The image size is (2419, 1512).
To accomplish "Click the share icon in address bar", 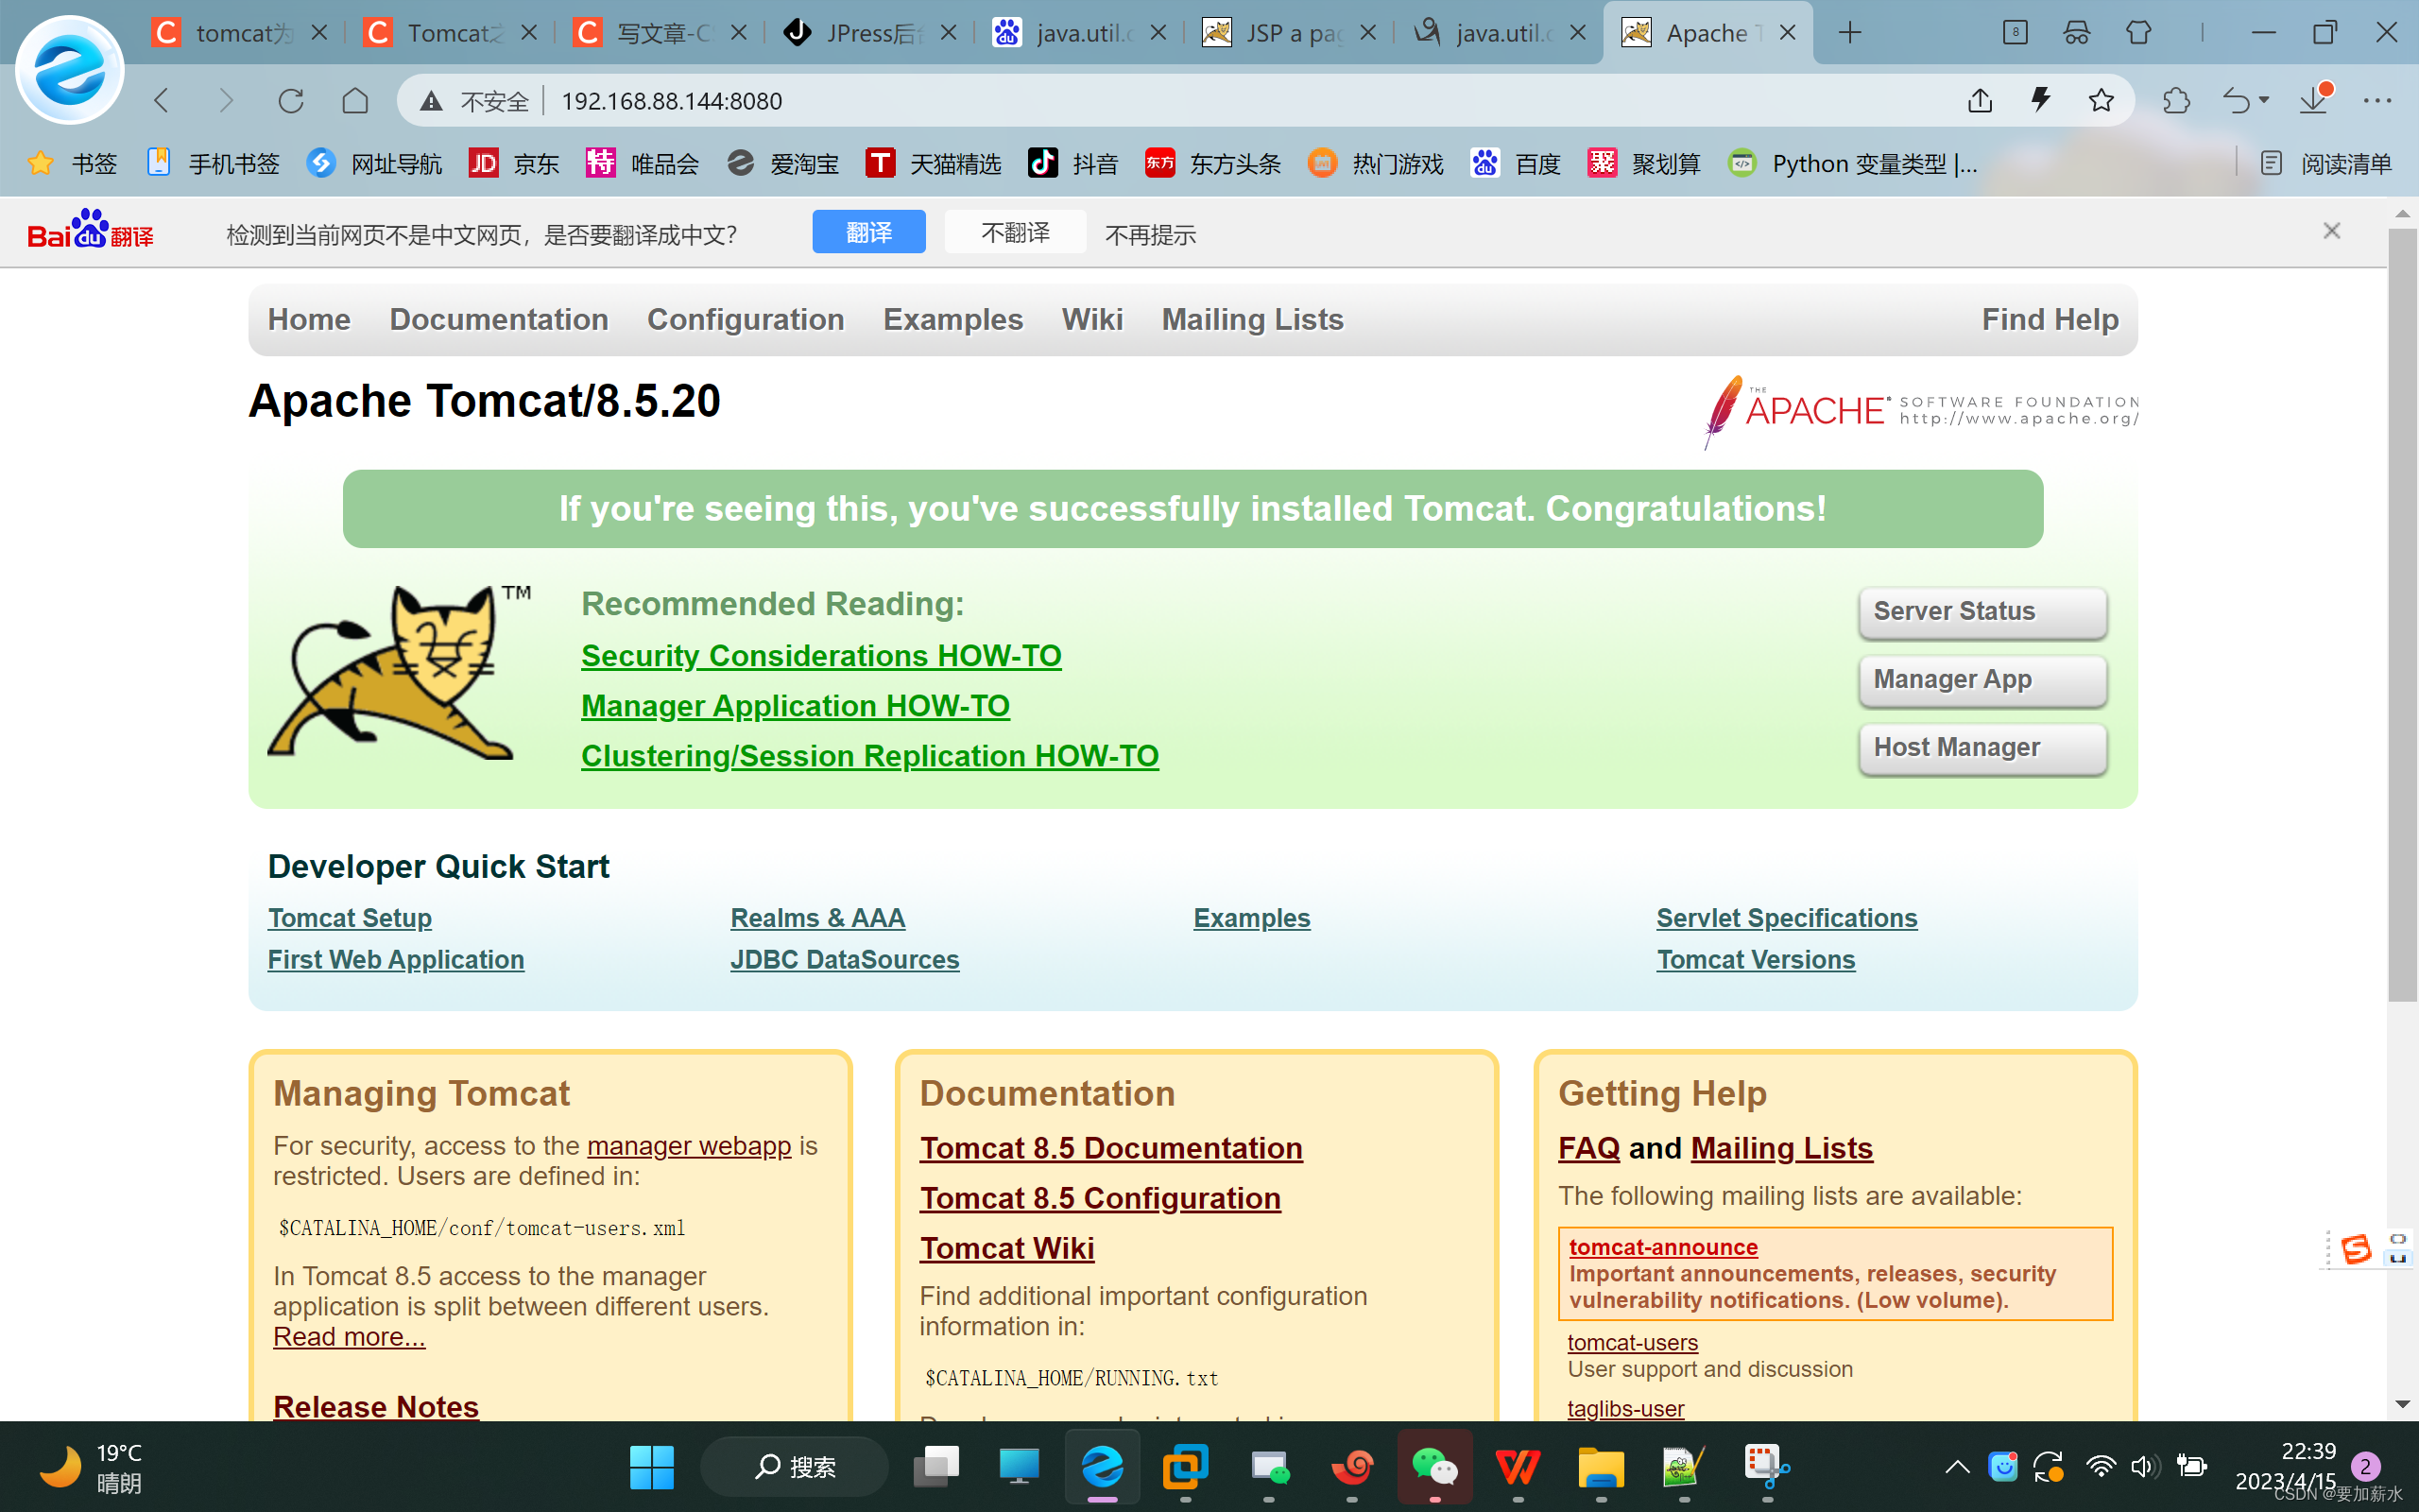I will click(x=1981, y=101).
